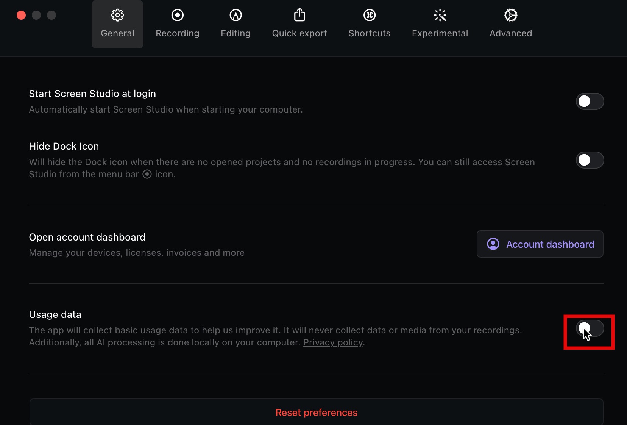Click the Shortcuts command-key icon
Image resolution: width=627 pixels, height=425 pixels.
(369, 15)
